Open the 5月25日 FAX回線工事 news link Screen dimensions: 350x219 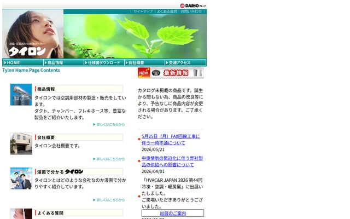[171, 140]
